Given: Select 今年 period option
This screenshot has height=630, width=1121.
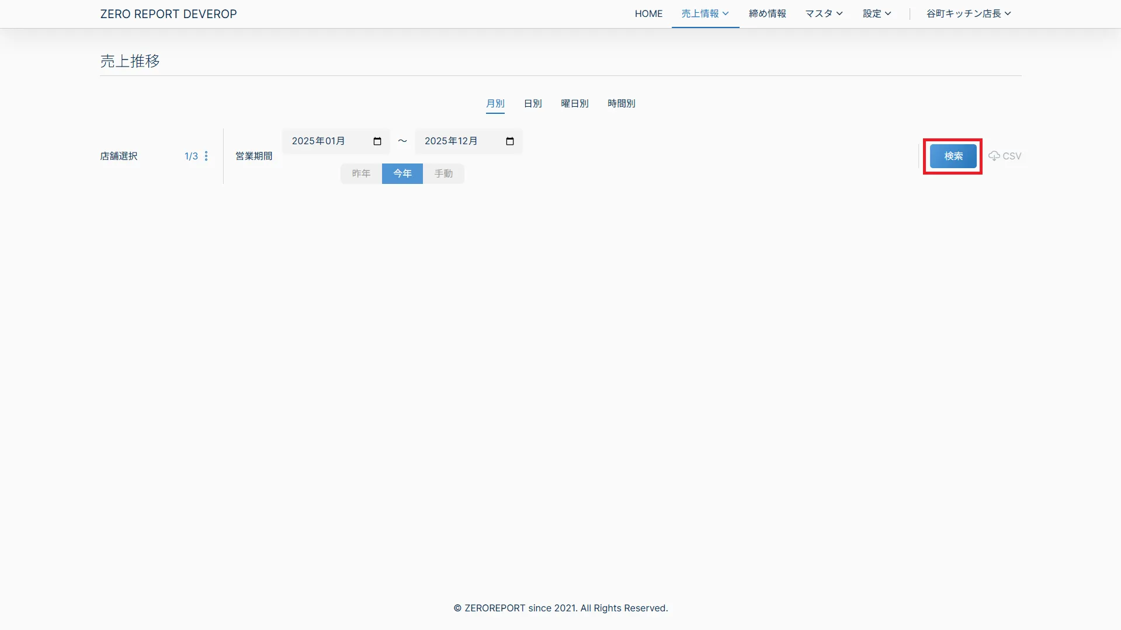Looking at the screenshot, I should pos(402,173).
